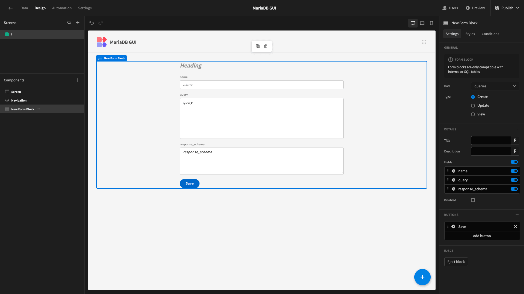Click the Eject block button
524x294 pixels.
point(456,262)
